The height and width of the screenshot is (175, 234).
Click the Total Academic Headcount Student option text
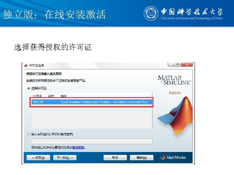point(104,102)
